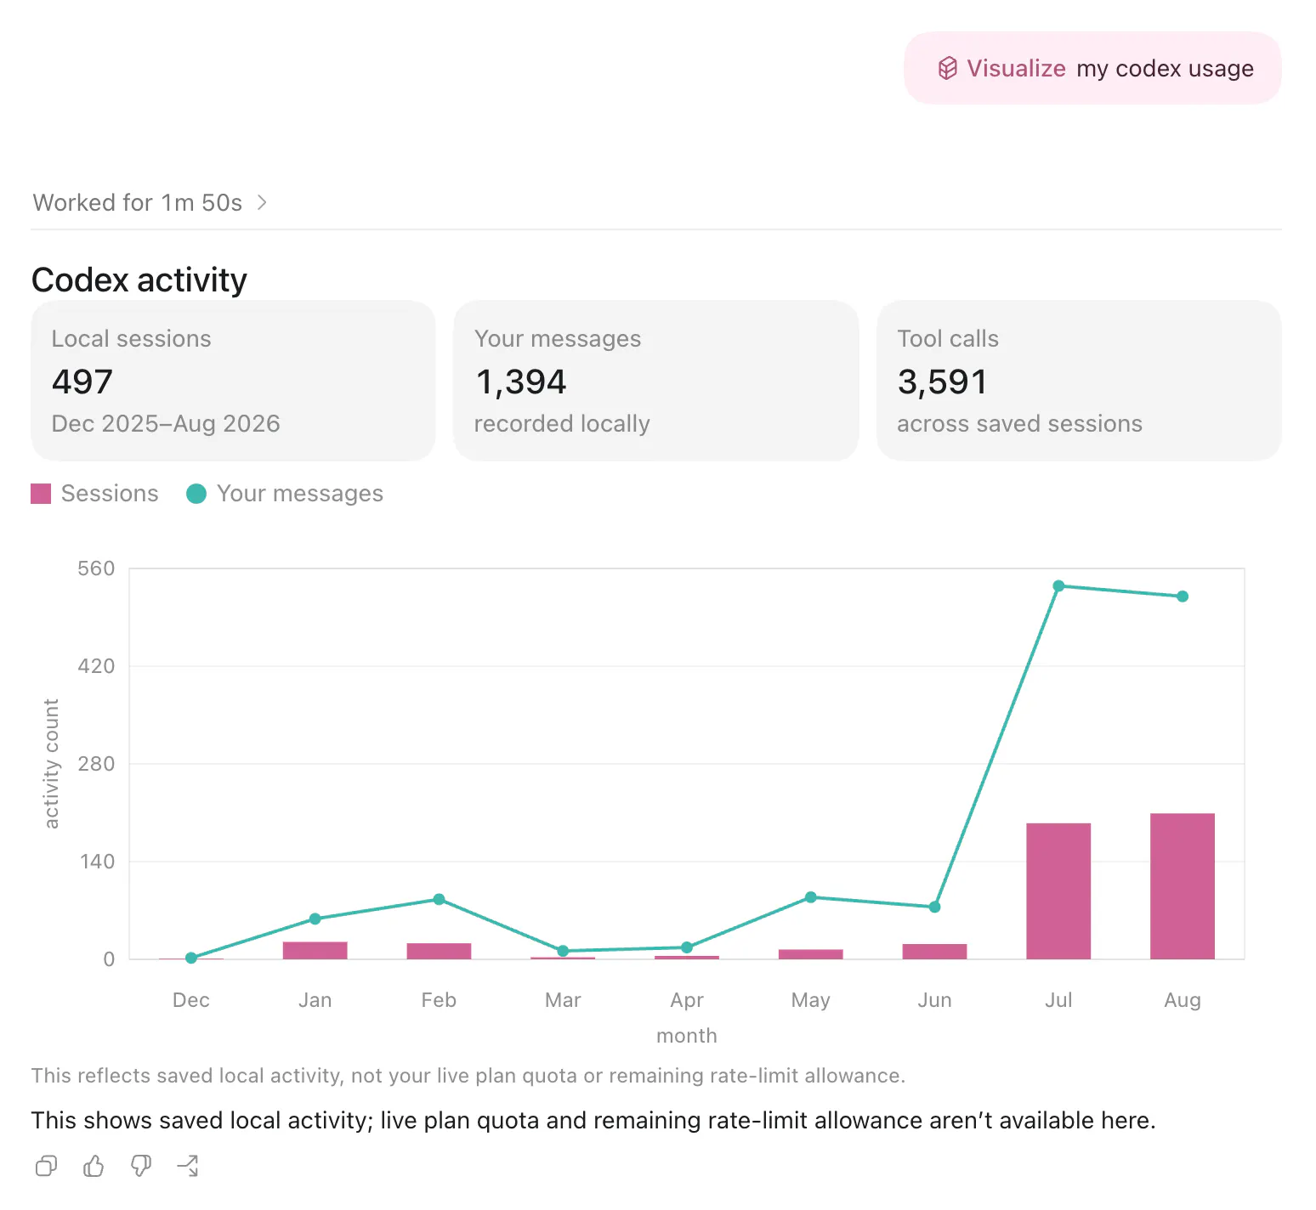Click the Jul sessions bar in chart
This screenshot has height=1210, width=1316.
pyautogui.click(x=1058, y=891)
